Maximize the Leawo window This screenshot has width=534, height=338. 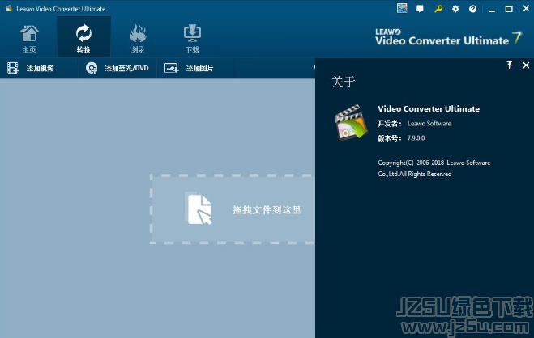pyautogui.click(x=509, y=9)
